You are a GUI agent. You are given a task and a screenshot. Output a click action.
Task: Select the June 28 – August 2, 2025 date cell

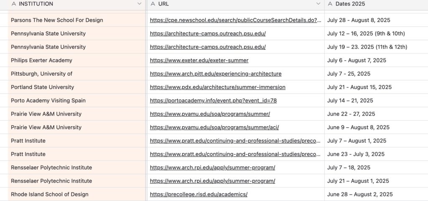(x=376, y=194)
